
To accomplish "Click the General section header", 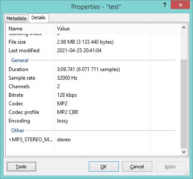I will pyautogui.click(x=20, y=60).
